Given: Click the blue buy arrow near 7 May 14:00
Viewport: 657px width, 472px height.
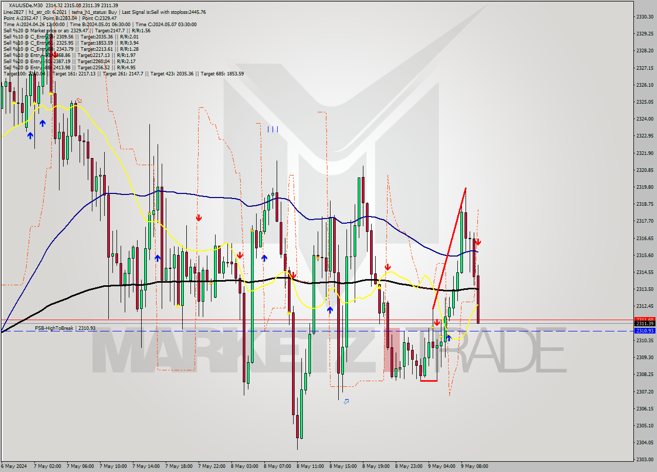Looking at the screenshot, I should [x=157, y=258].
